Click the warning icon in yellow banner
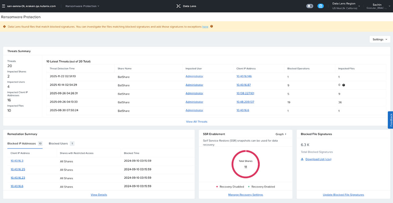 4,27
